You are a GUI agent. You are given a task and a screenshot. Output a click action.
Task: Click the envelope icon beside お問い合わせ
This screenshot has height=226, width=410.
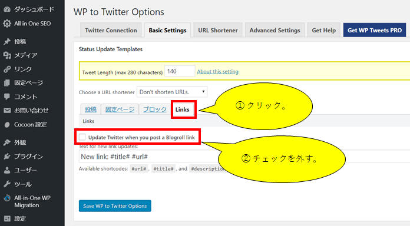(7, 111)
